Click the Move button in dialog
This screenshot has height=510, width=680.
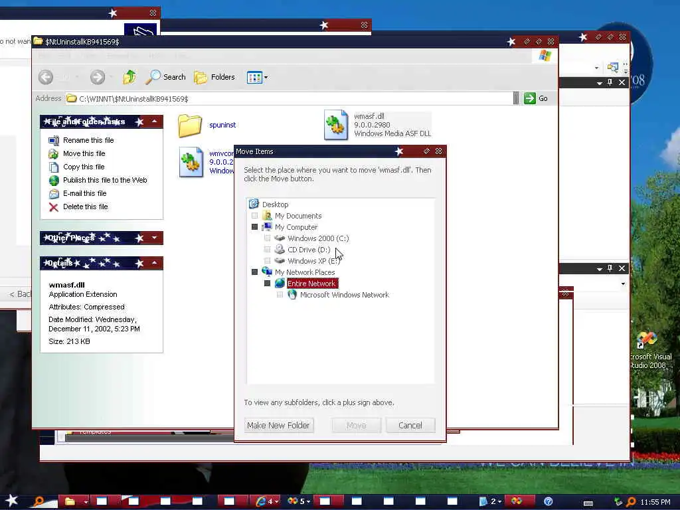[357, 426]
